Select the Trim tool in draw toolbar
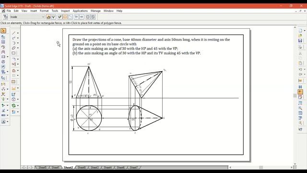307x173 pixels. pyautogui.click(x=13, y=64)
